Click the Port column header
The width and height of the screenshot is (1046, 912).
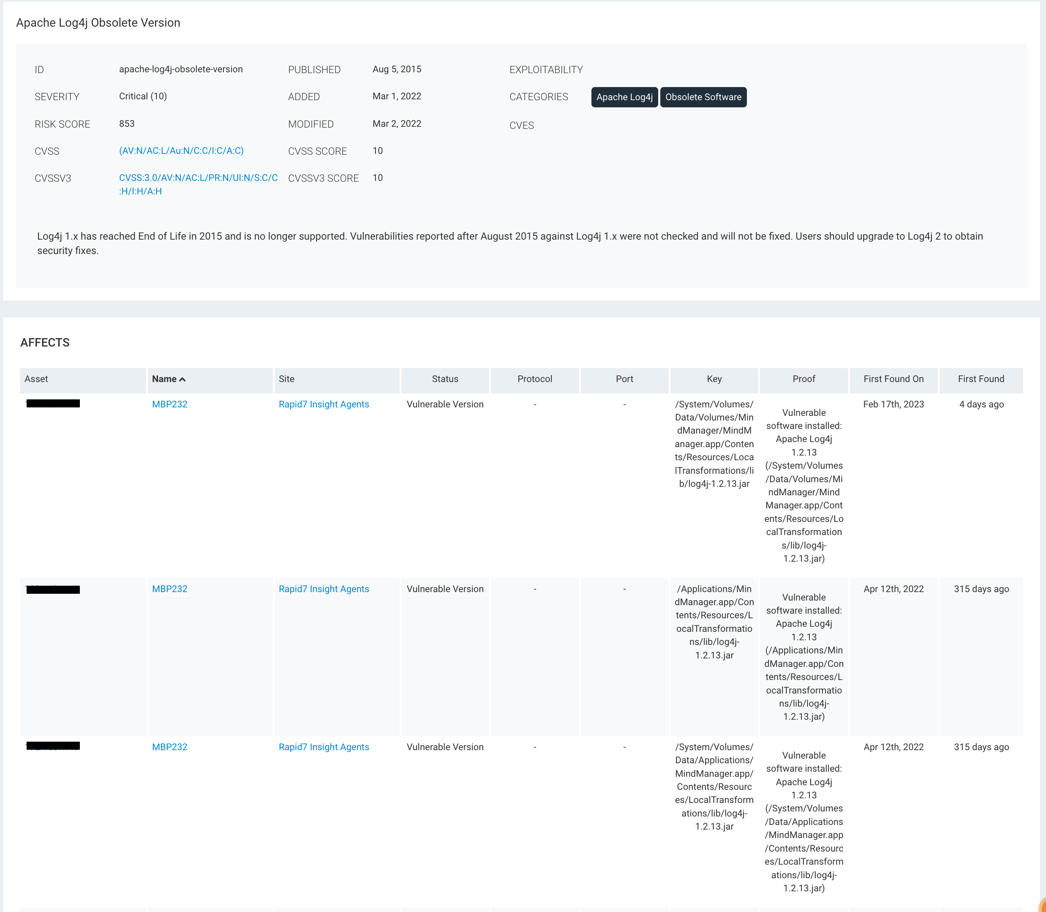pos(624,379)
